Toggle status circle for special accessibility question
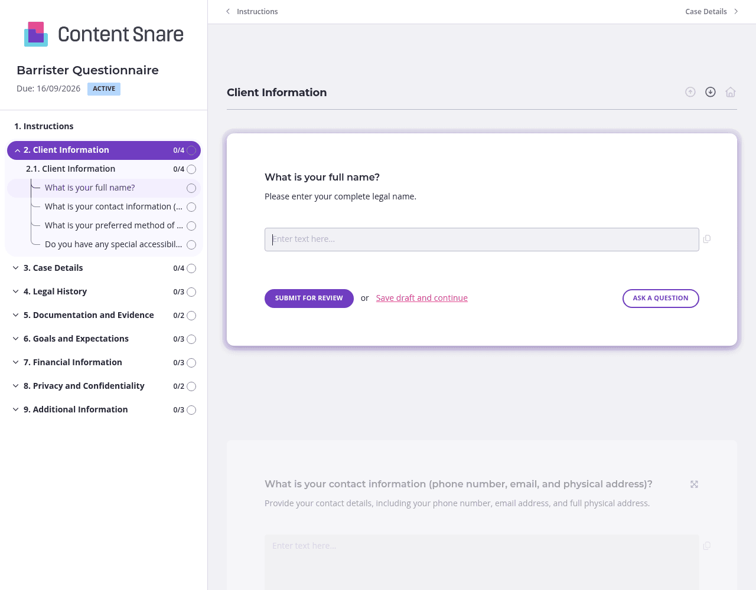This screenshot has height=590, width=756. (x=191, y=245)
